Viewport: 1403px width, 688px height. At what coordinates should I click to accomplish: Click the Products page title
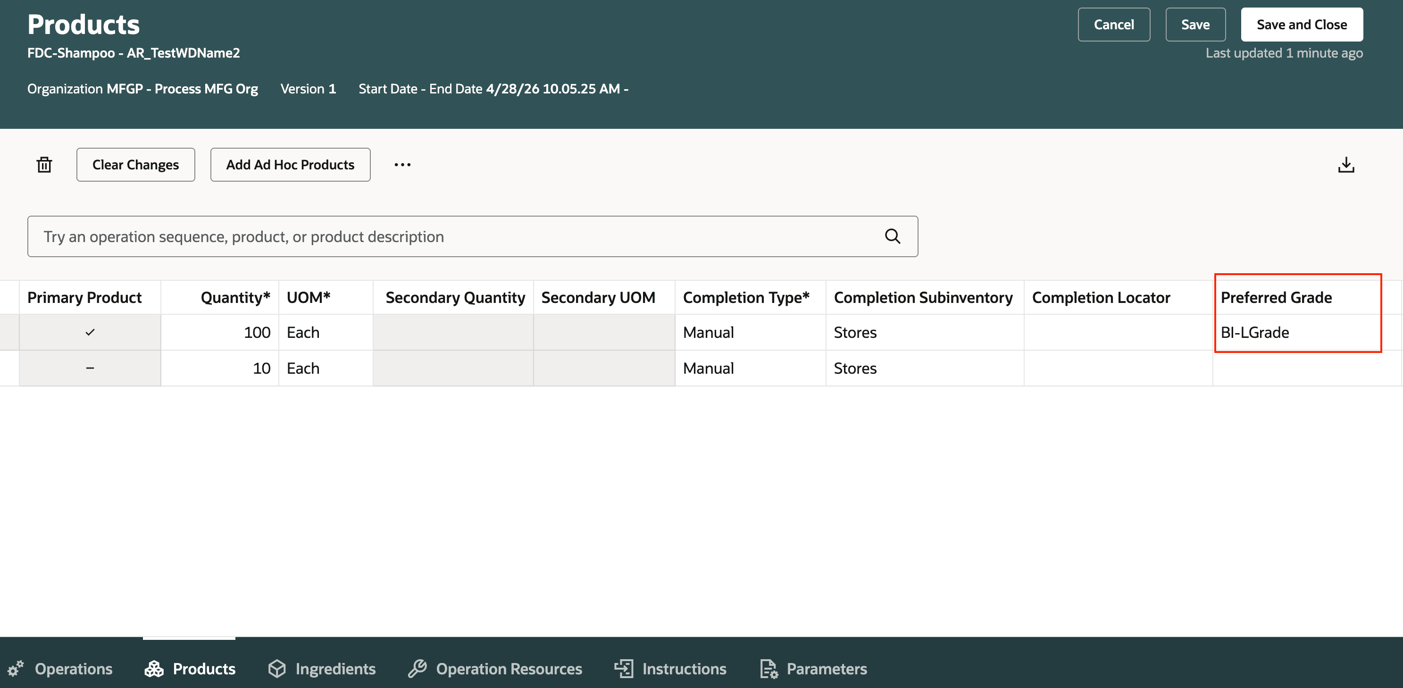pyautogui.click(x=84, y=25)
